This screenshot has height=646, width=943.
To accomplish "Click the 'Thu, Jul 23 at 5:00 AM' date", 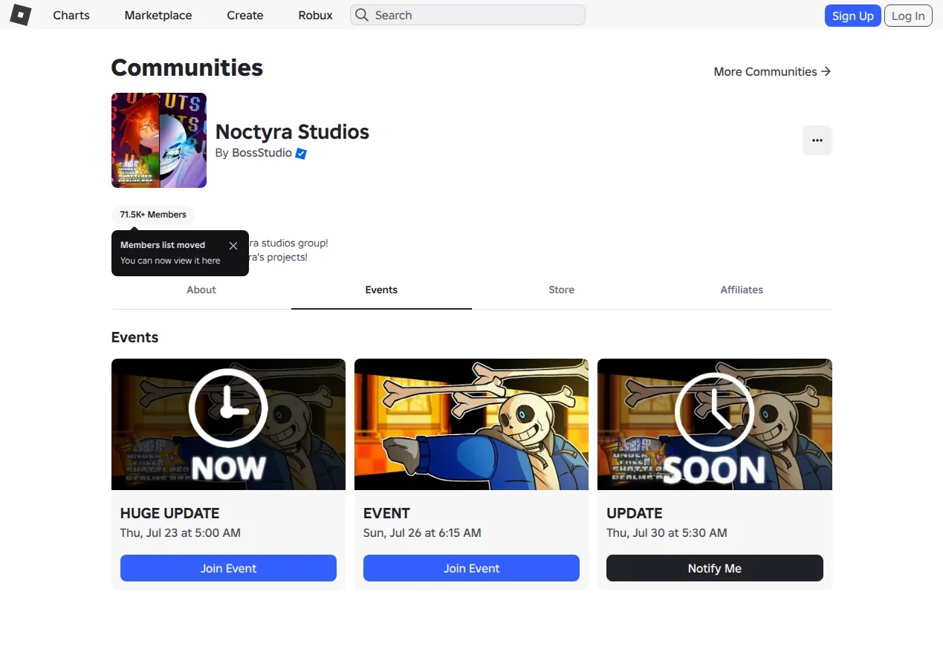I will (181, 533).
